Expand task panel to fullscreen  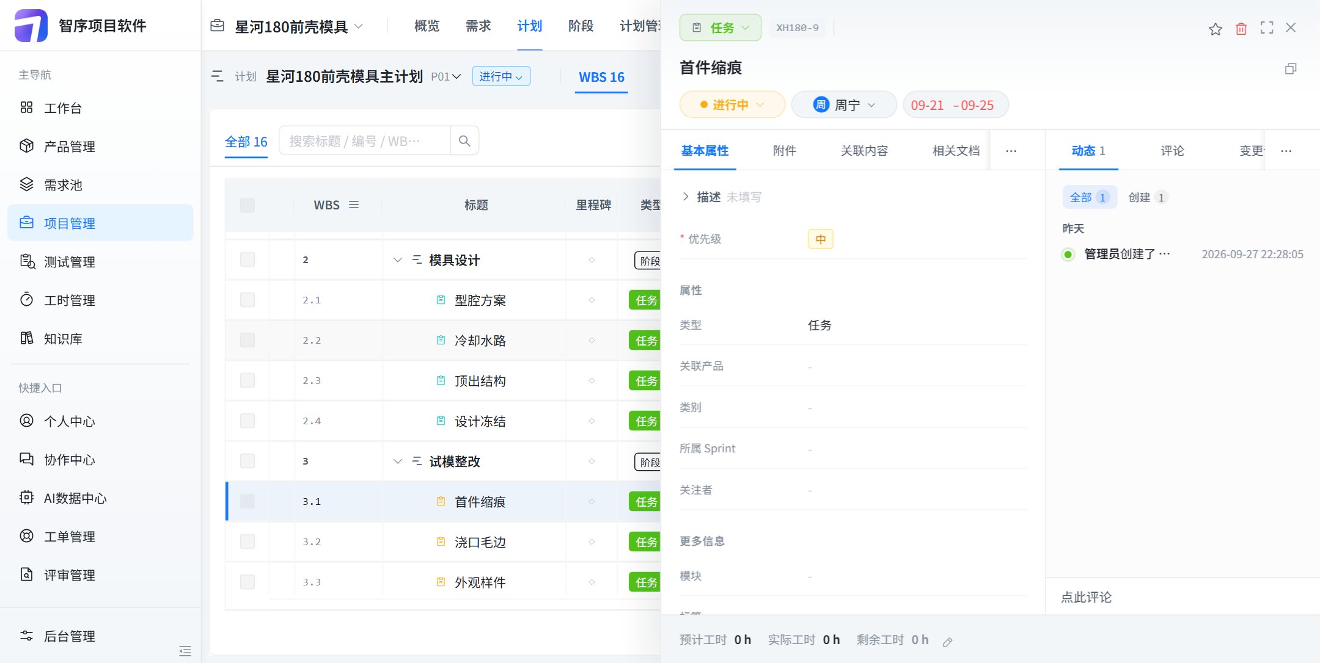pos(1267,27)
